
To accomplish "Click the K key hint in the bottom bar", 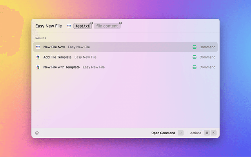I will coord(214,133).
